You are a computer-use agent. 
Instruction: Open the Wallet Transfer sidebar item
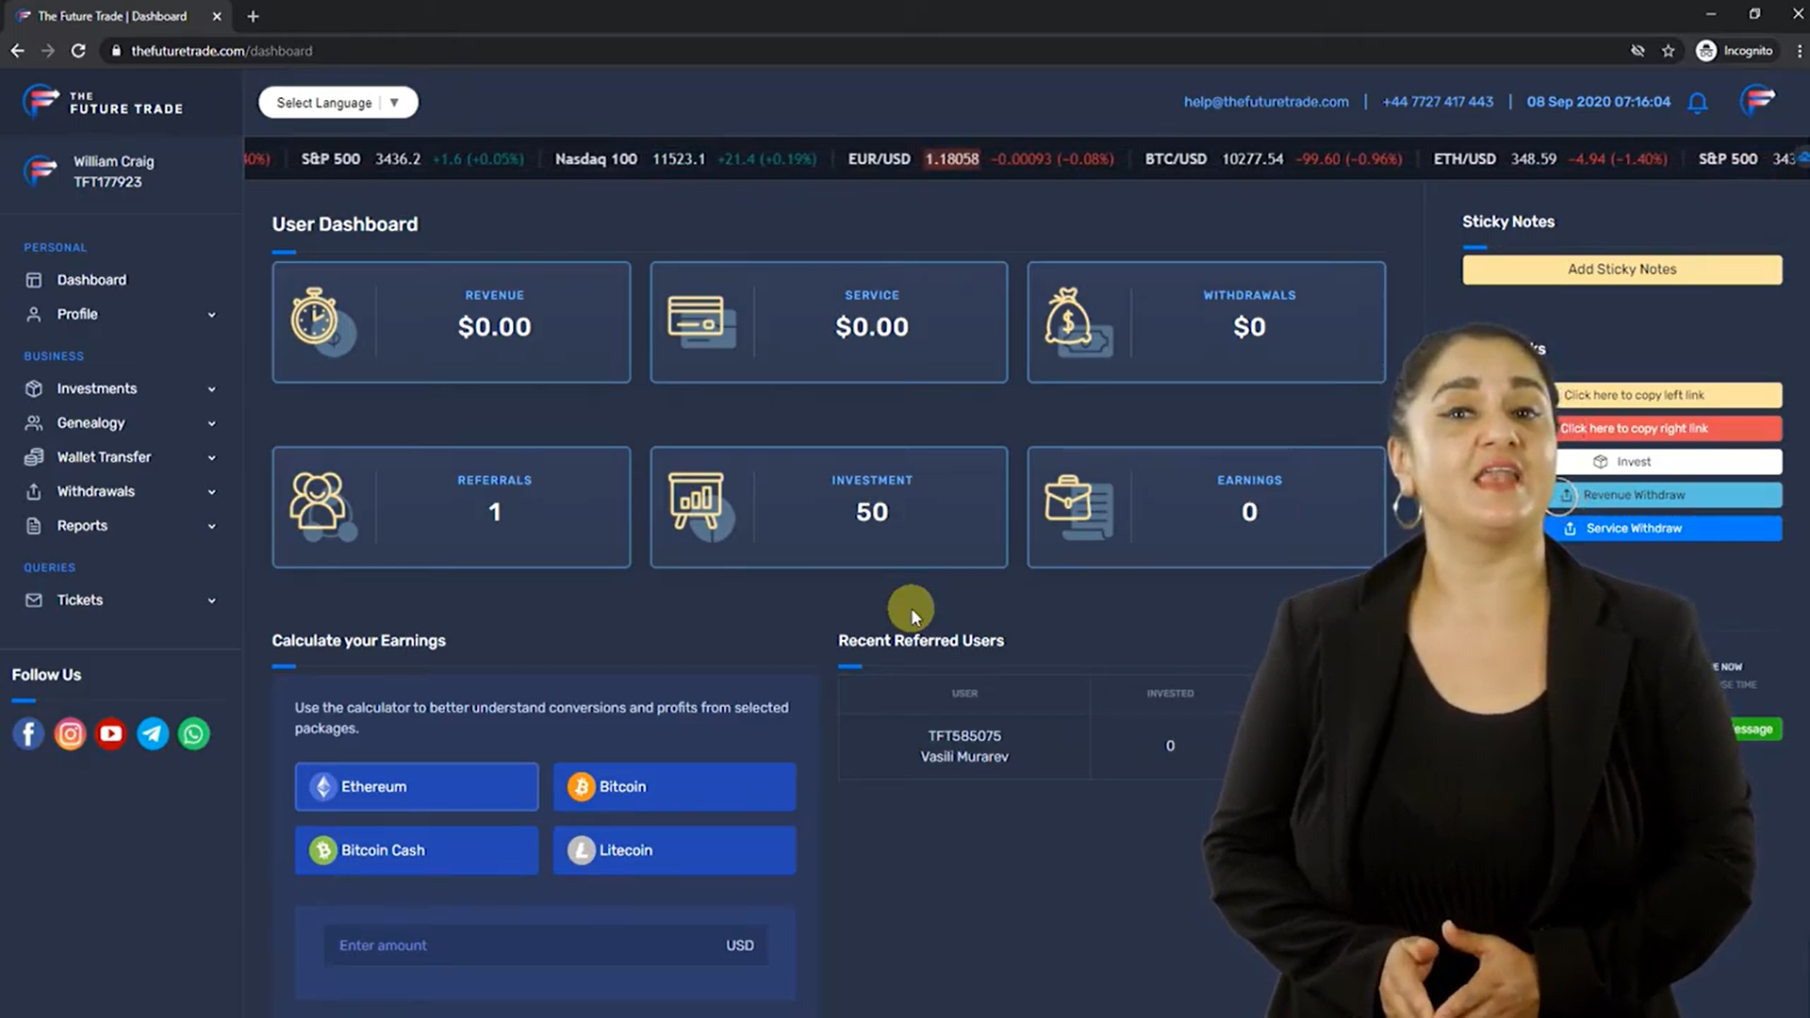[104, 457]
